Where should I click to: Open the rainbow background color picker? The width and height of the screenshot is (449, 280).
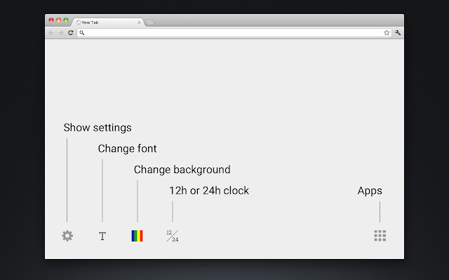pos(137,236)
